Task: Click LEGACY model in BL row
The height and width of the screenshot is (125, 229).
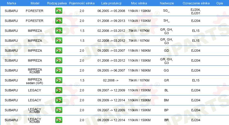Action: pos(35,90)
